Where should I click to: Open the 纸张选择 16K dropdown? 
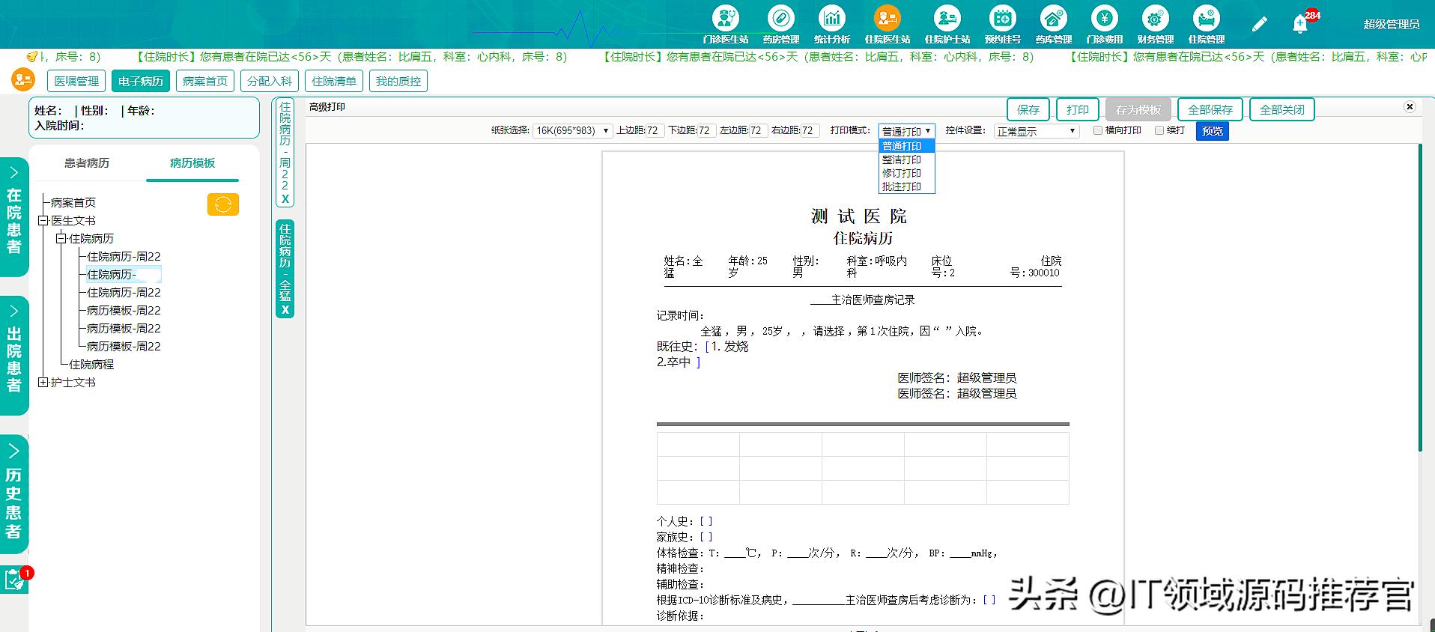(572, 130)
